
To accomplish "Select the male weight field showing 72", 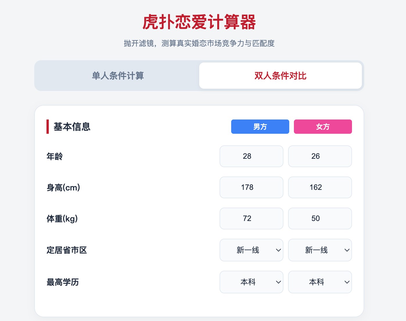I will click(x=251, y=219).
